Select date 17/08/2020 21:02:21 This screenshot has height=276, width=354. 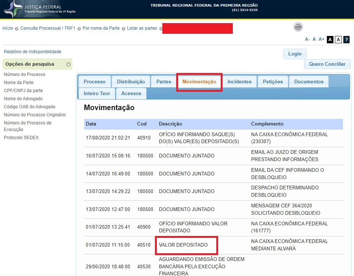click(108, 138)
